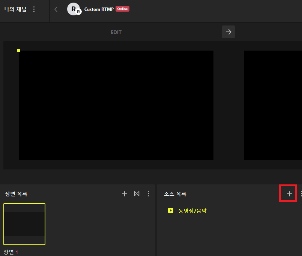This screenshot has width=302, height=256.
Task: Add a new scene in 장면 목록
Action: tap(125, 194)
